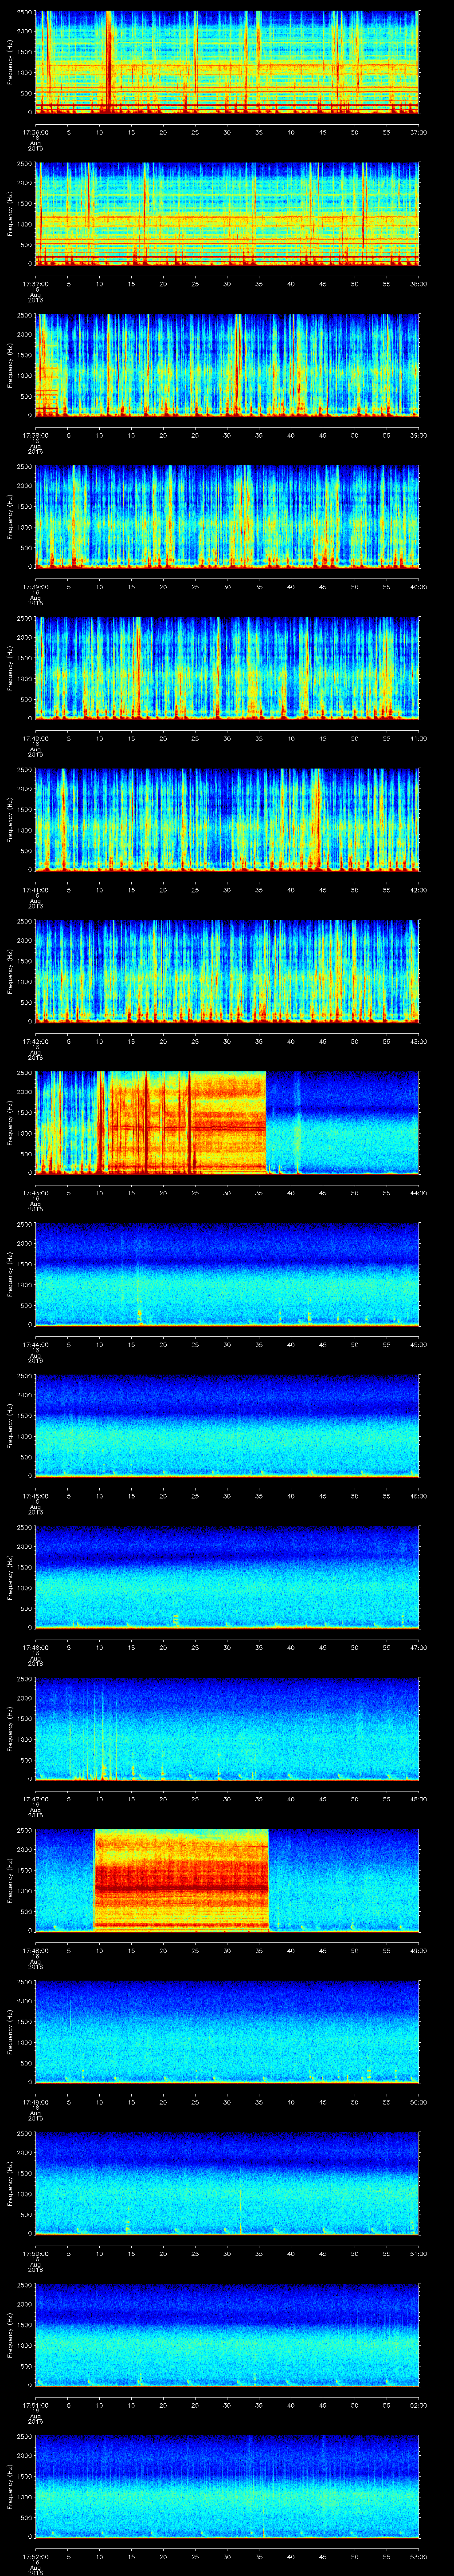Image resolution: width=454 pixels, height=2576 pixels.
Task: Click the Frequency (Hz) axis label of 17:47 plot
Action: 10,1728
